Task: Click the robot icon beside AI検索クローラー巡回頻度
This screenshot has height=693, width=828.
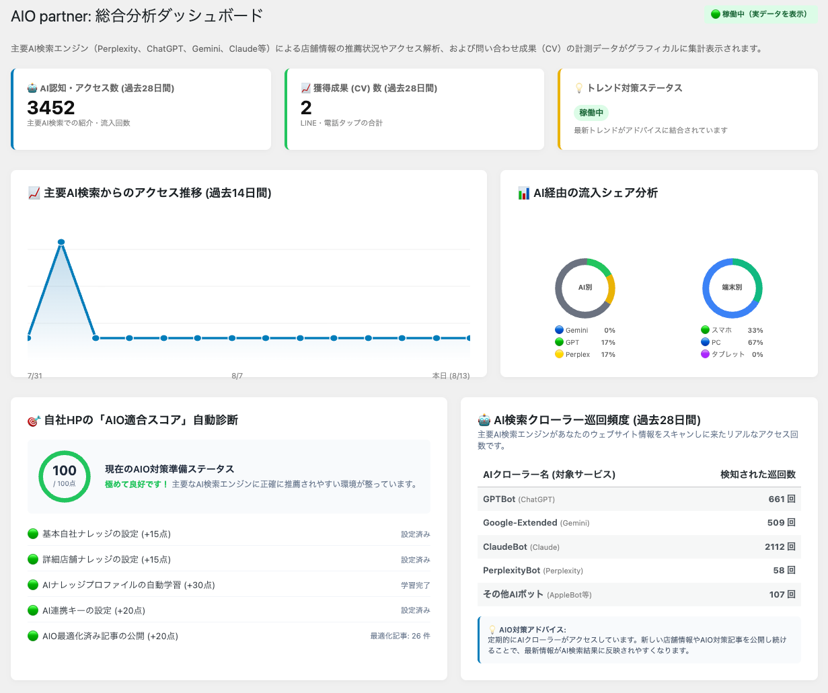Action: click(484, 421)
